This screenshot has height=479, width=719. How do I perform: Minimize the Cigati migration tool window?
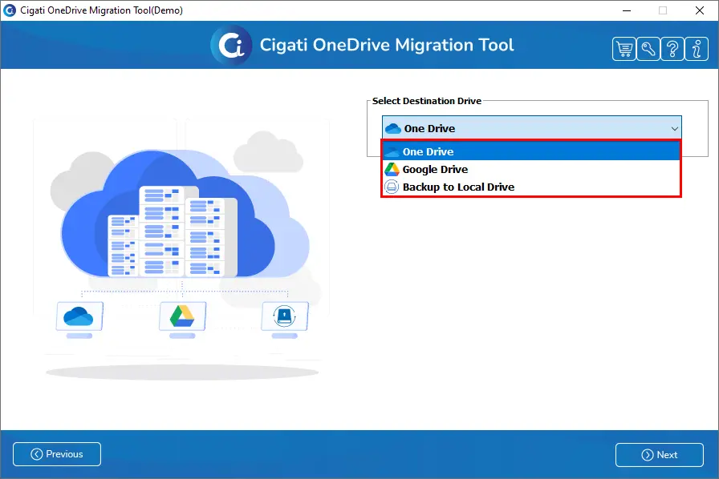(x=627, y=10)
